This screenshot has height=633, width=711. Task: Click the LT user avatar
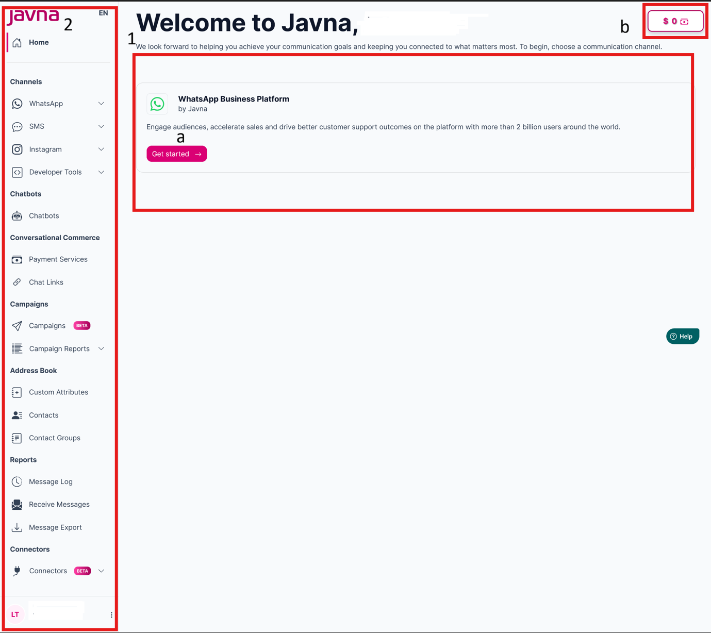pos(15,614)
